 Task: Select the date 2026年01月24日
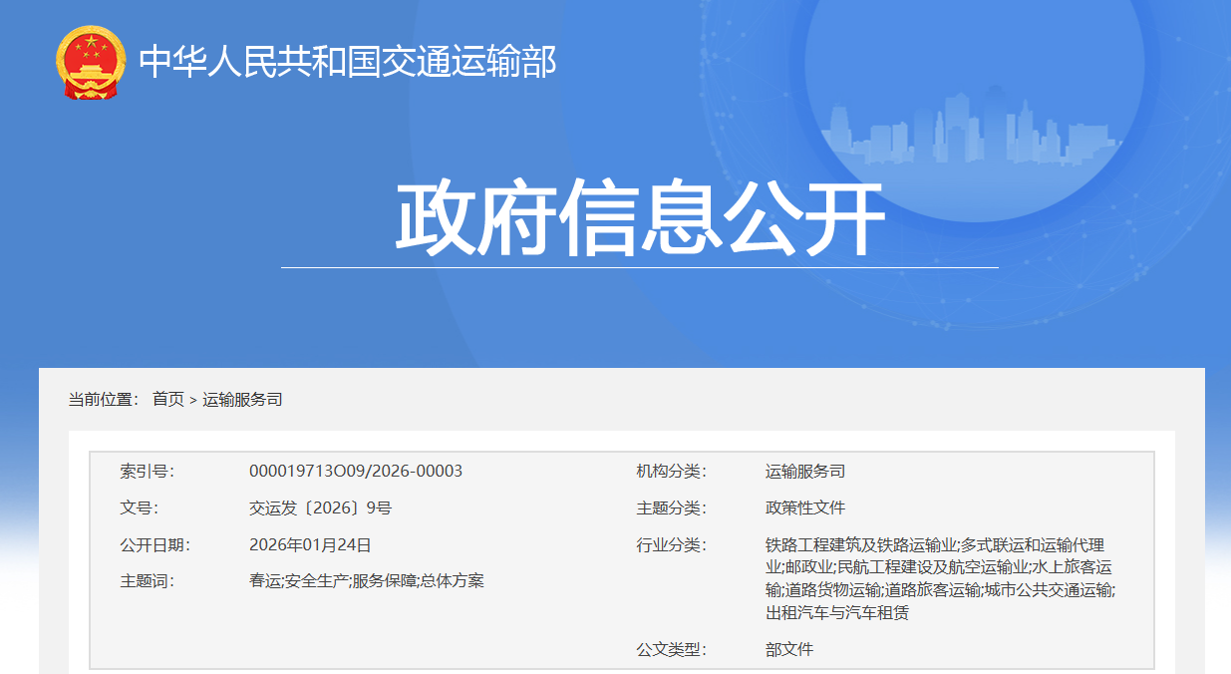pyautogui.click(x=310, y=544)
